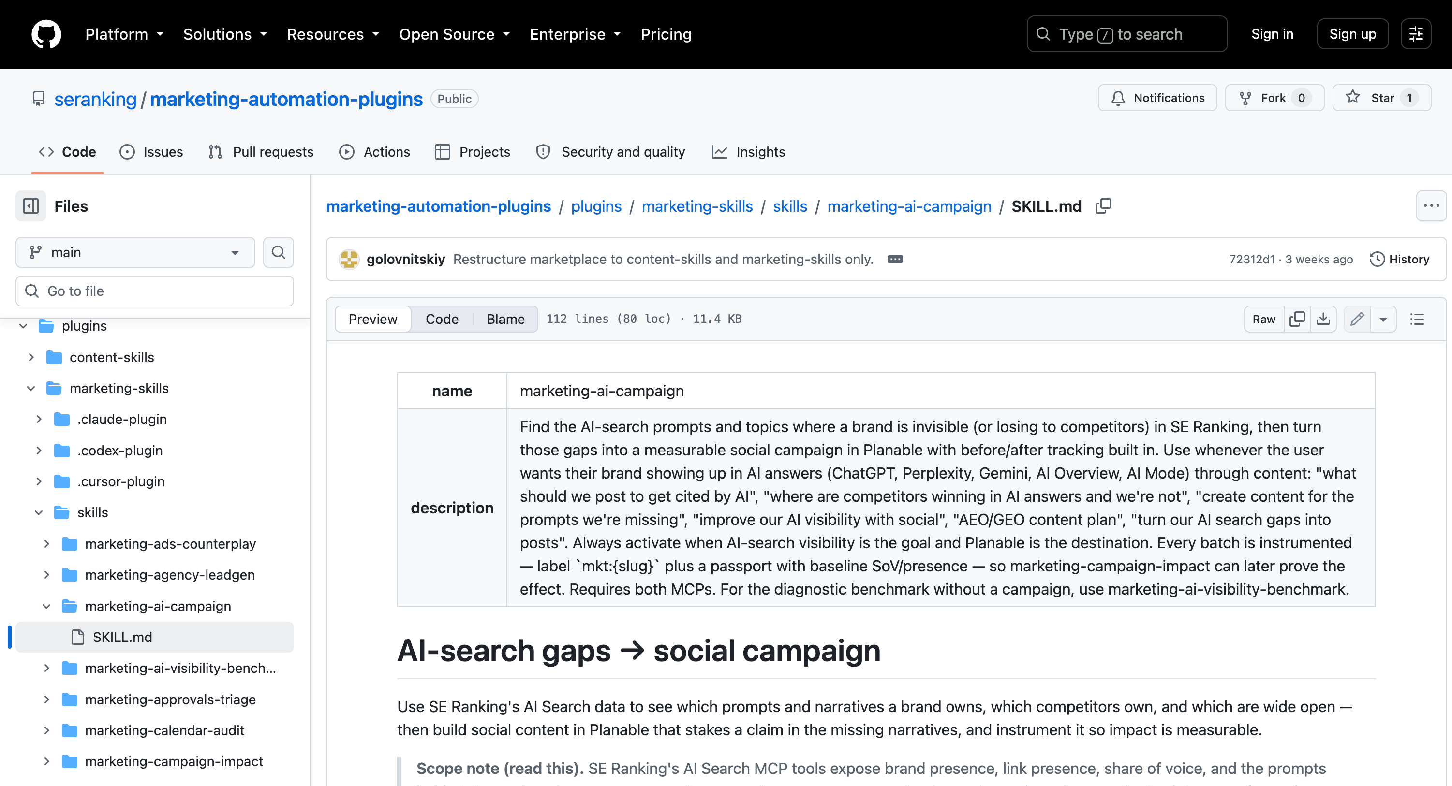Click the content-skills folder icon
Image resolution: width=1452 pixels, height=786 pixels.
(54, 357)
